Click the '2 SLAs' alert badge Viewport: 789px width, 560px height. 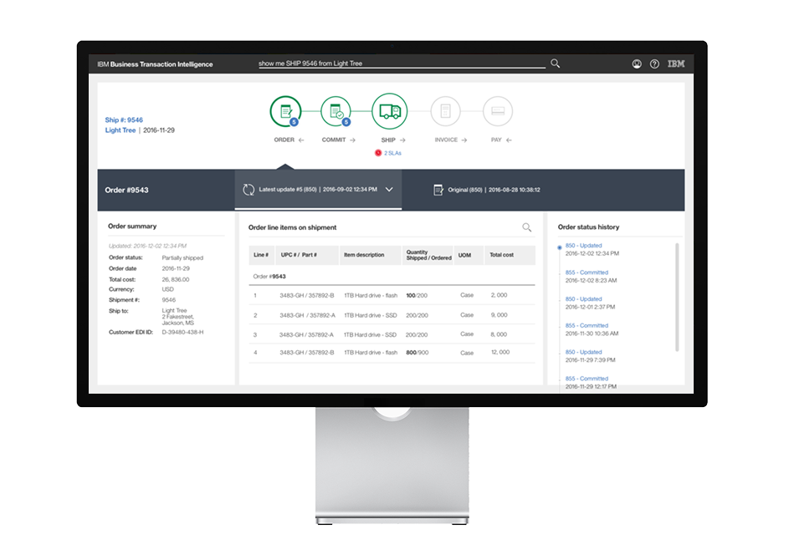(x=389, y=153)
